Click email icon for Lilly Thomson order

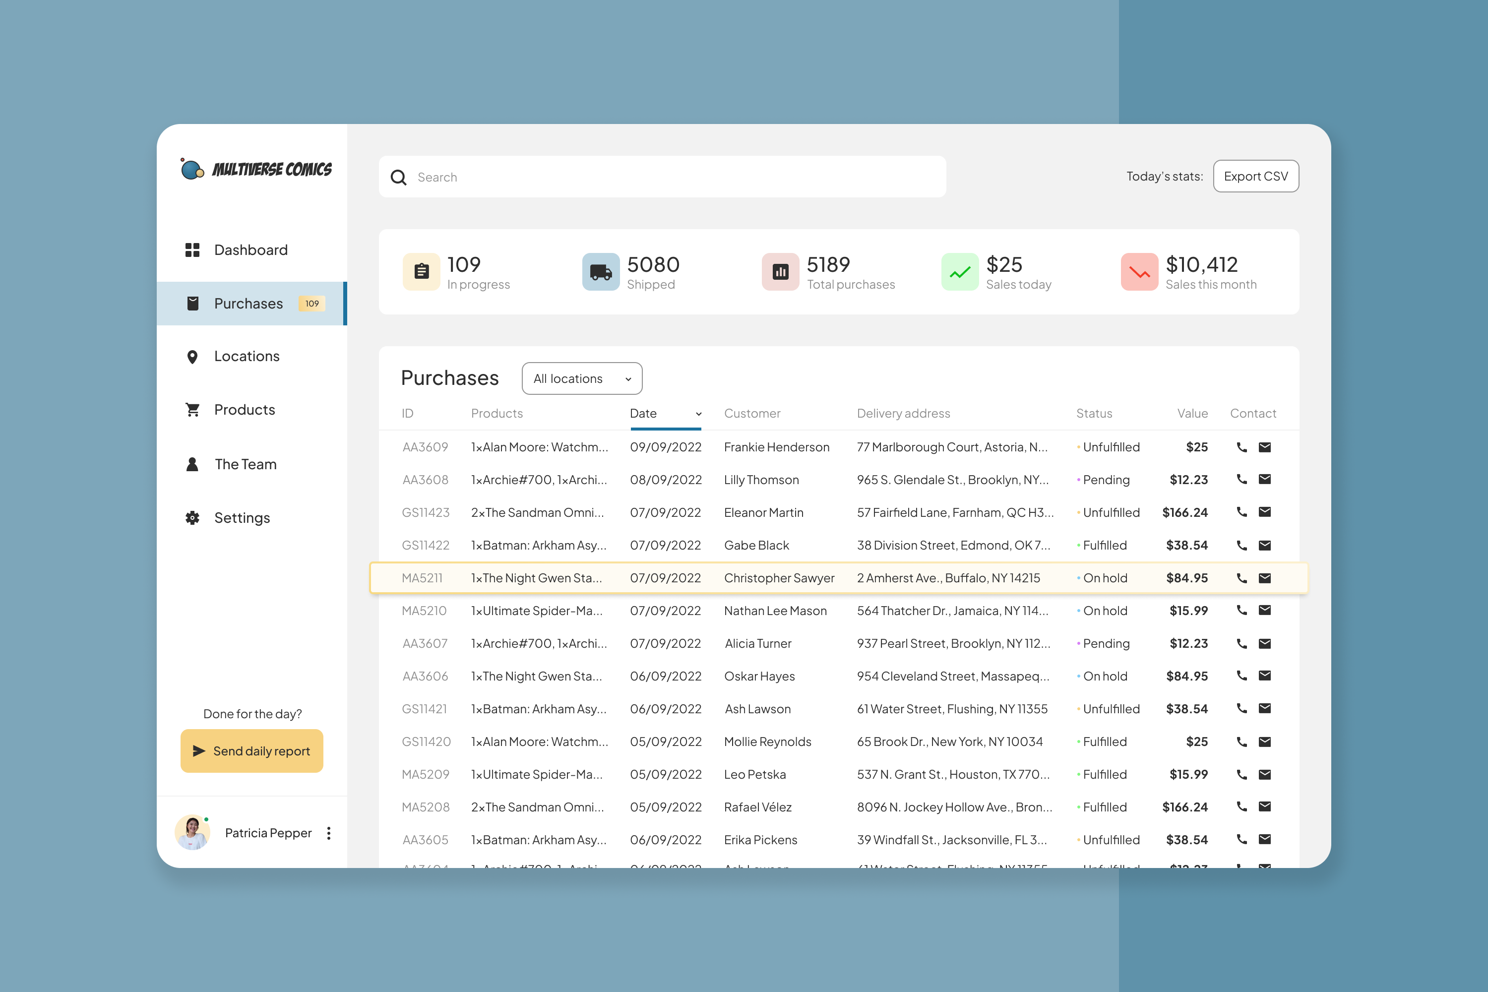(1265, 480)
